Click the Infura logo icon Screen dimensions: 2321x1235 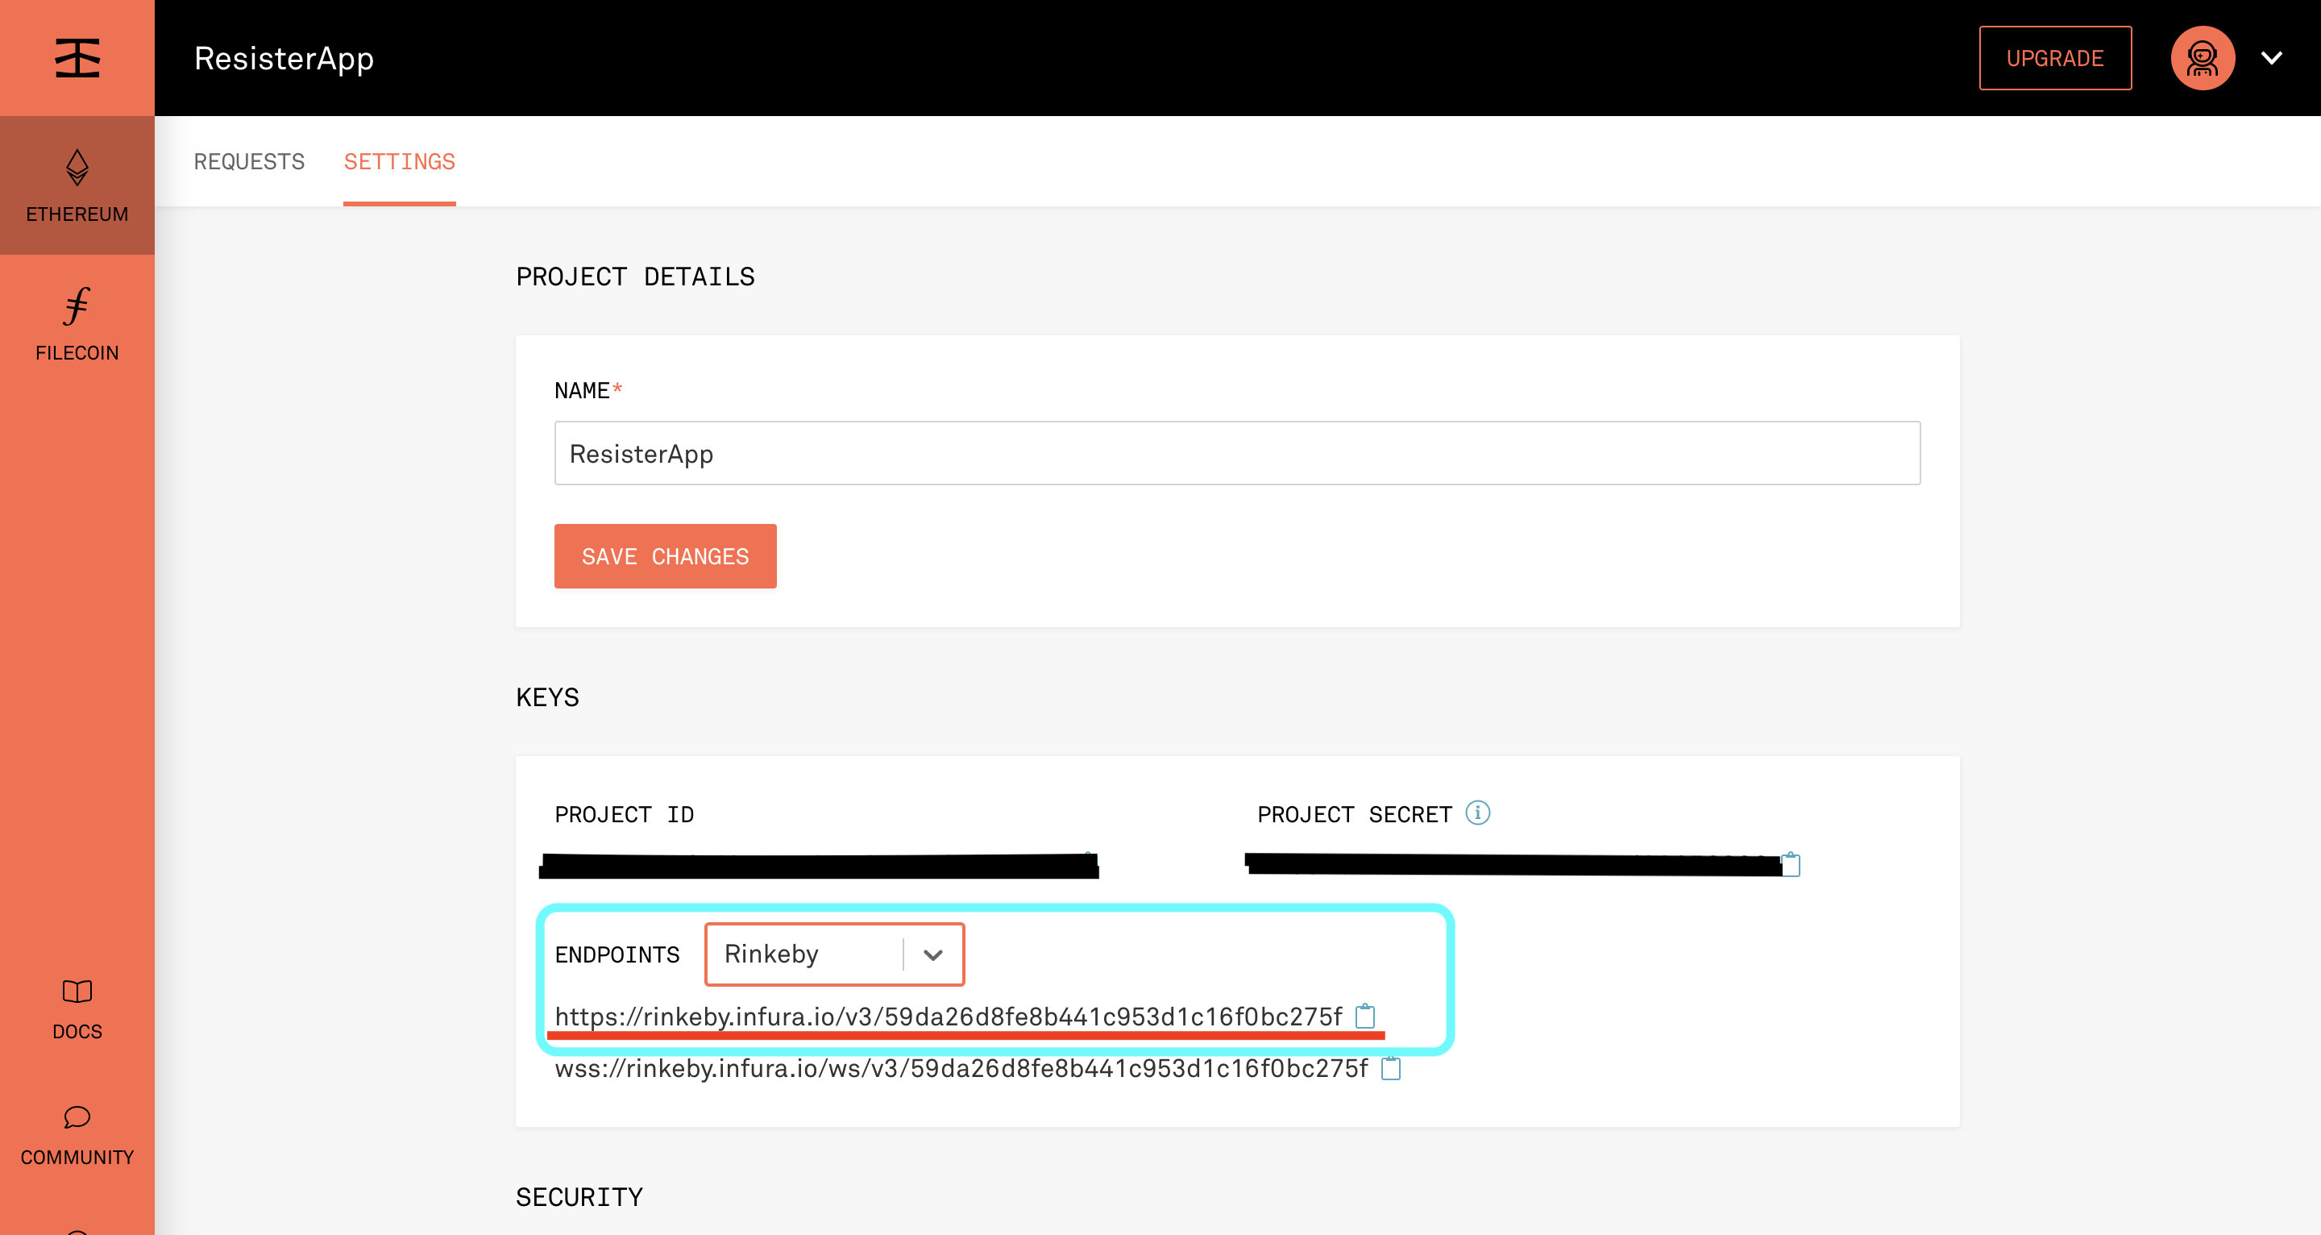point(77,58)
